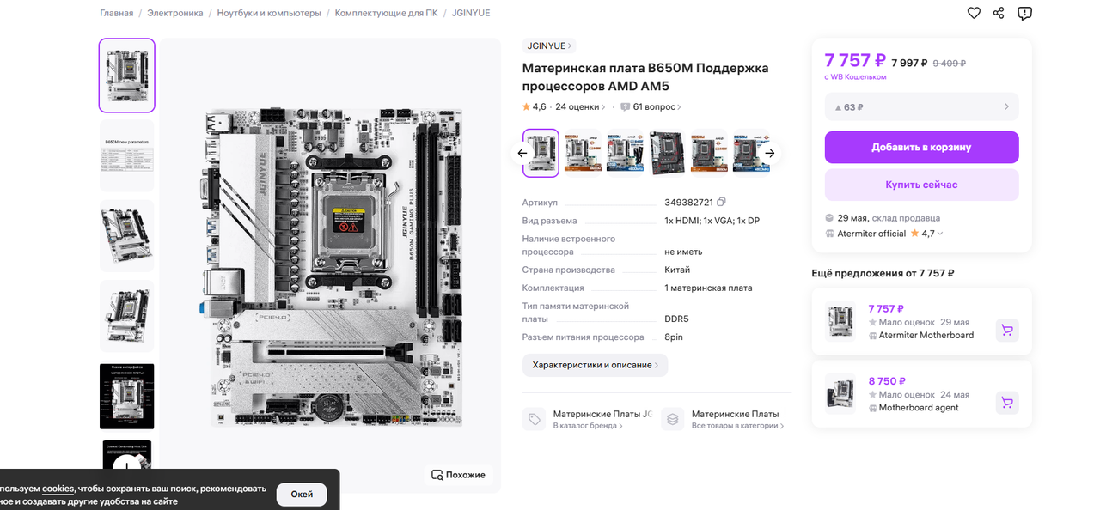
Task: Choose third variant thumbnail with blue box
Action: (x=625, y=153)
